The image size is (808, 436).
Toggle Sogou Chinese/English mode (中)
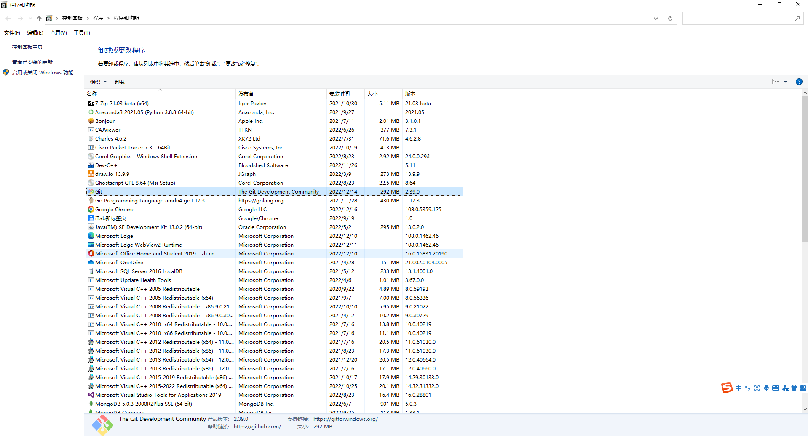coord(738,388)
